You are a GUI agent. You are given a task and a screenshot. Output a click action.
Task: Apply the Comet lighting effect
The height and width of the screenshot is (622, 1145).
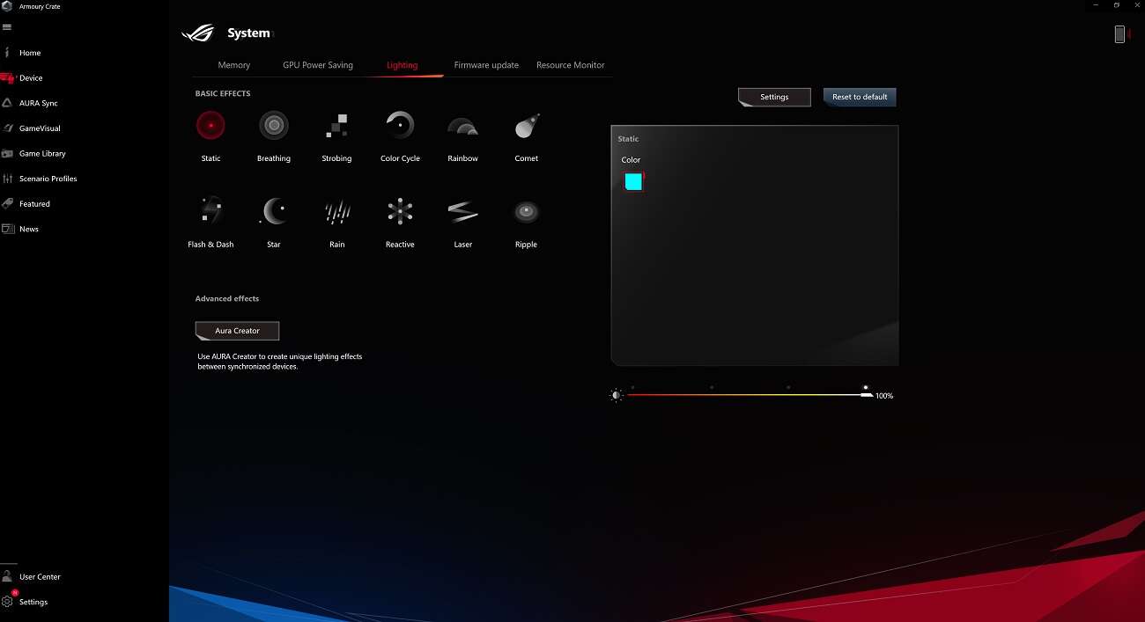point(526,126)
